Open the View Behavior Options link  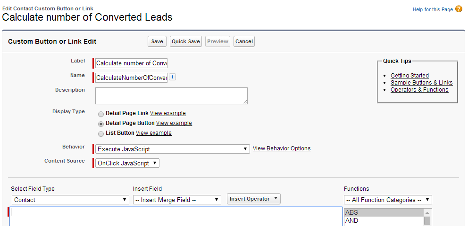click(282, 148)
